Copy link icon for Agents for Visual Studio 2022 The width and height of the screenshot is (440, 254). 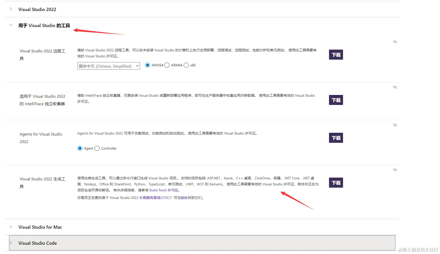coord(395,125)
